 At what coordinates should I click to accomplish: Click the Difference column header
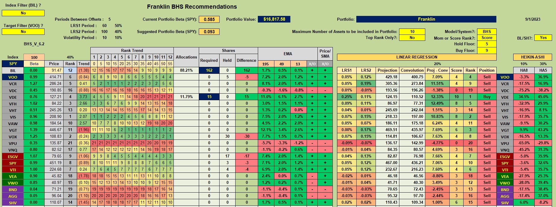click(x=246, y=60)
